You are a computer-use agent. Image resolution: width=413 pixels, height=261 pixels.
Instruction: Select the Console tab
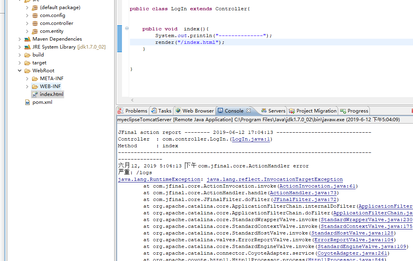(234, 111)
